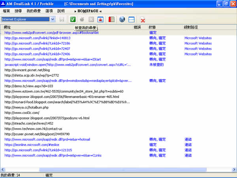237x178 pixels.
Task: Open the 我的最愛 menu
Action: pos(34,11)
